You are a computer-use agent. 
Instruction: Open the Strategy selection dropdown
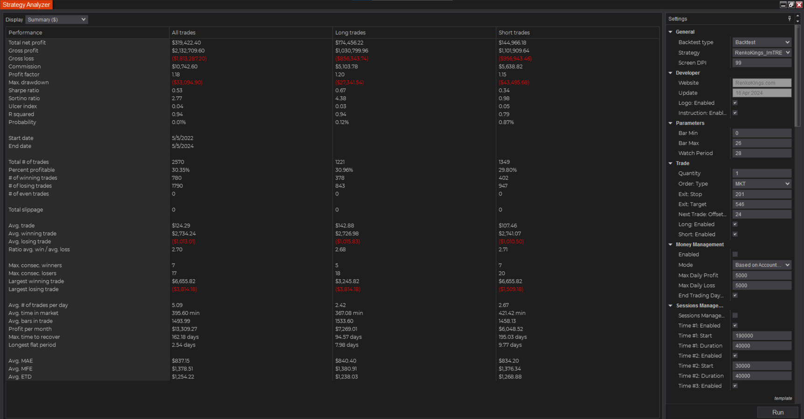pos(762,53)
